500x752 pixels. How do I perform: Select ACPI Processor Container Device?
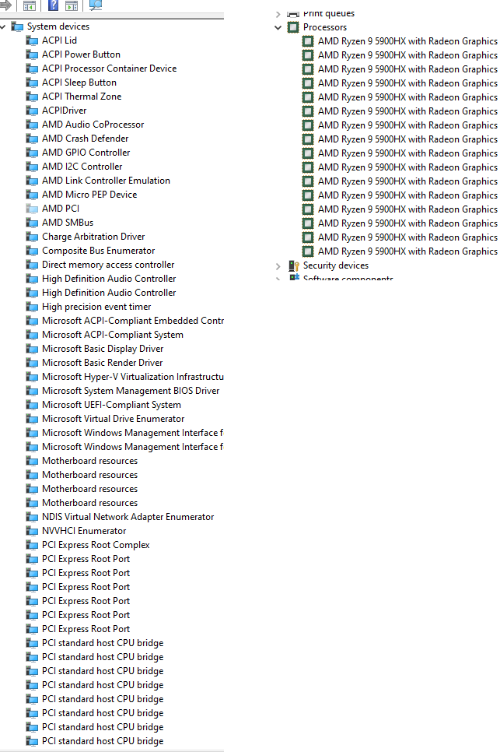coord(109,68)
